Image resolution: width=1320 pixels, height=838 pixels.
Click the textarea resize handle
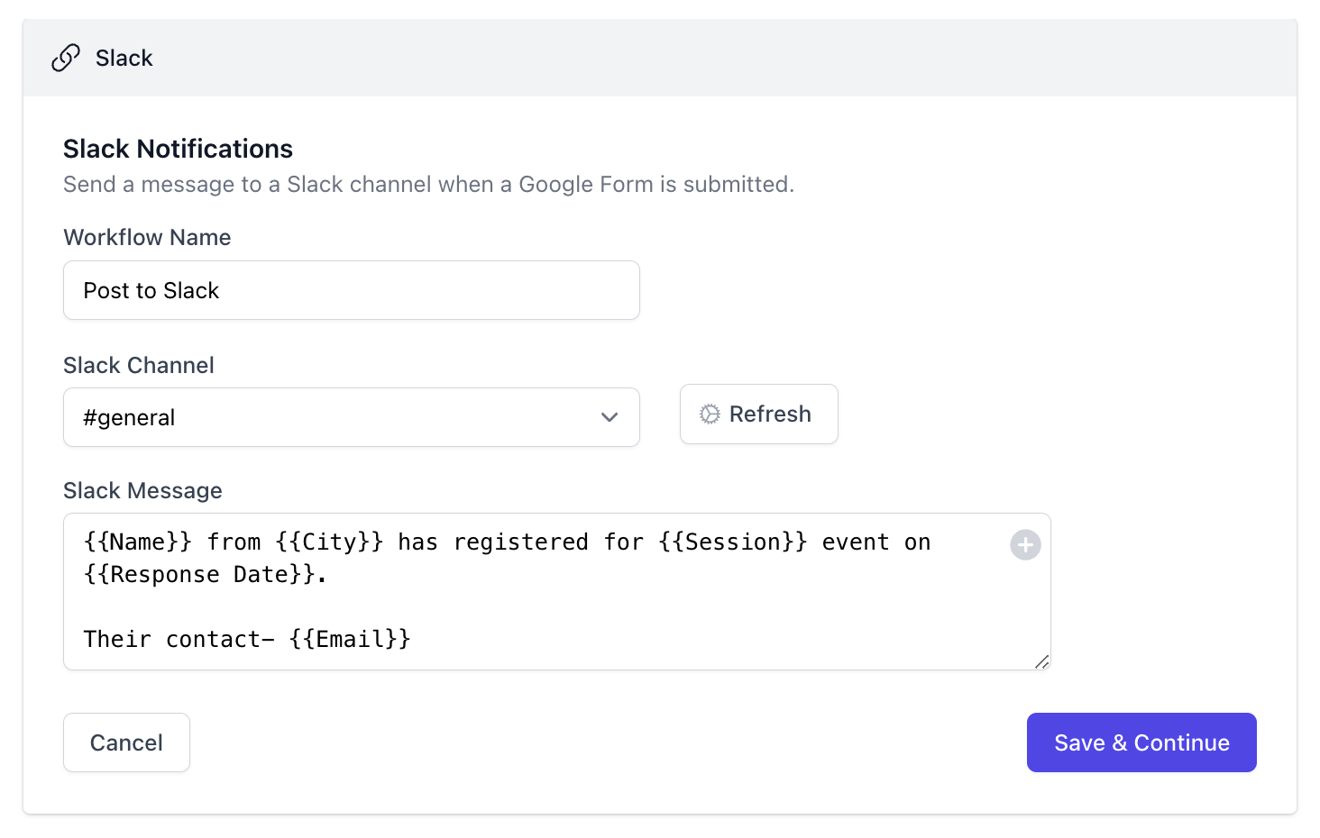point(1043,662)
